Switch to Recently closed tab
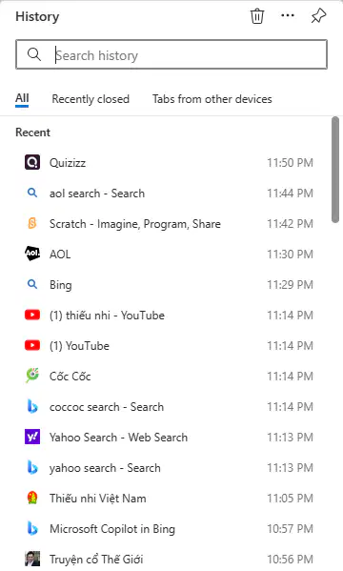The height and width of the screenshot is (571, 343). coord(91,99)
